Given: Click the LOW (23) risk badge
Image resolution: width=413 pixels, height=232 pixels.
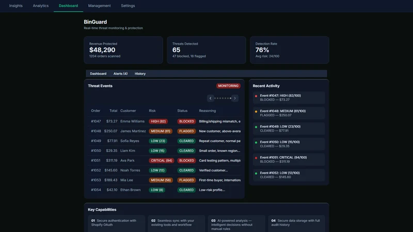Looking at the screenshot, I should point(158,141).
